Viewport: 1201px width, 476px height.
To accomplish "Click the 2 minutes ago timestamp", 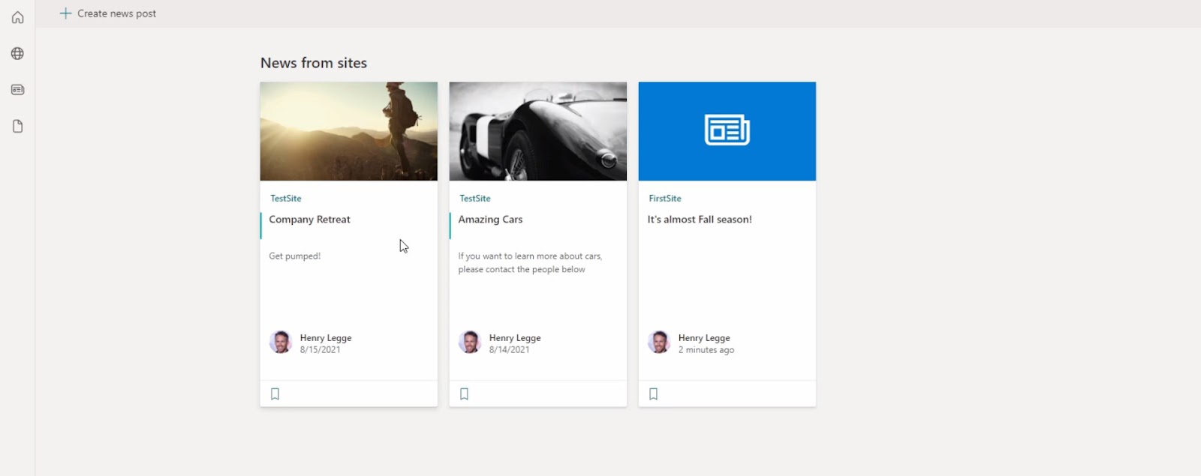I will click(x=706, y=350).
